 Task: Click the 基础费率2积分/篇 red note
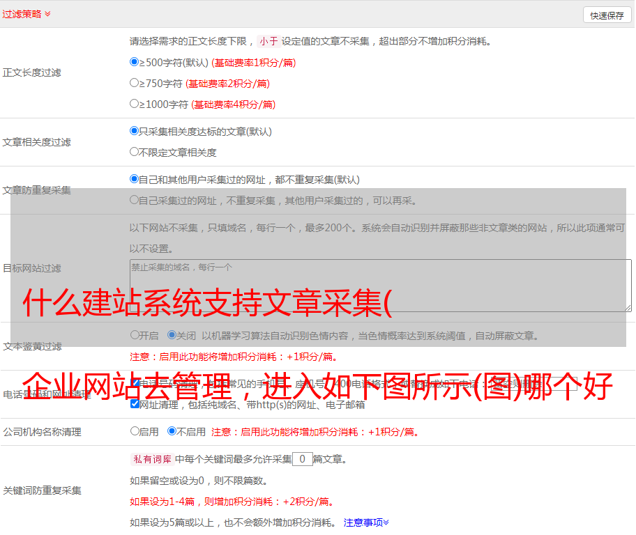(228, 84)
